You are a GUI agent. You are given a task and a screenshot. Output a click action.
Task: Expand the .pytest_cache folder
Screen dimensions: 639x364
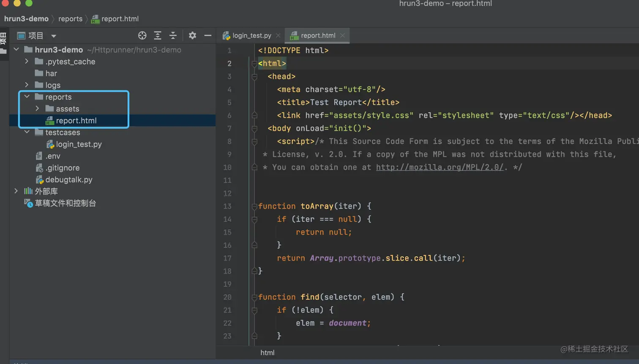click(x=27, y=62)
